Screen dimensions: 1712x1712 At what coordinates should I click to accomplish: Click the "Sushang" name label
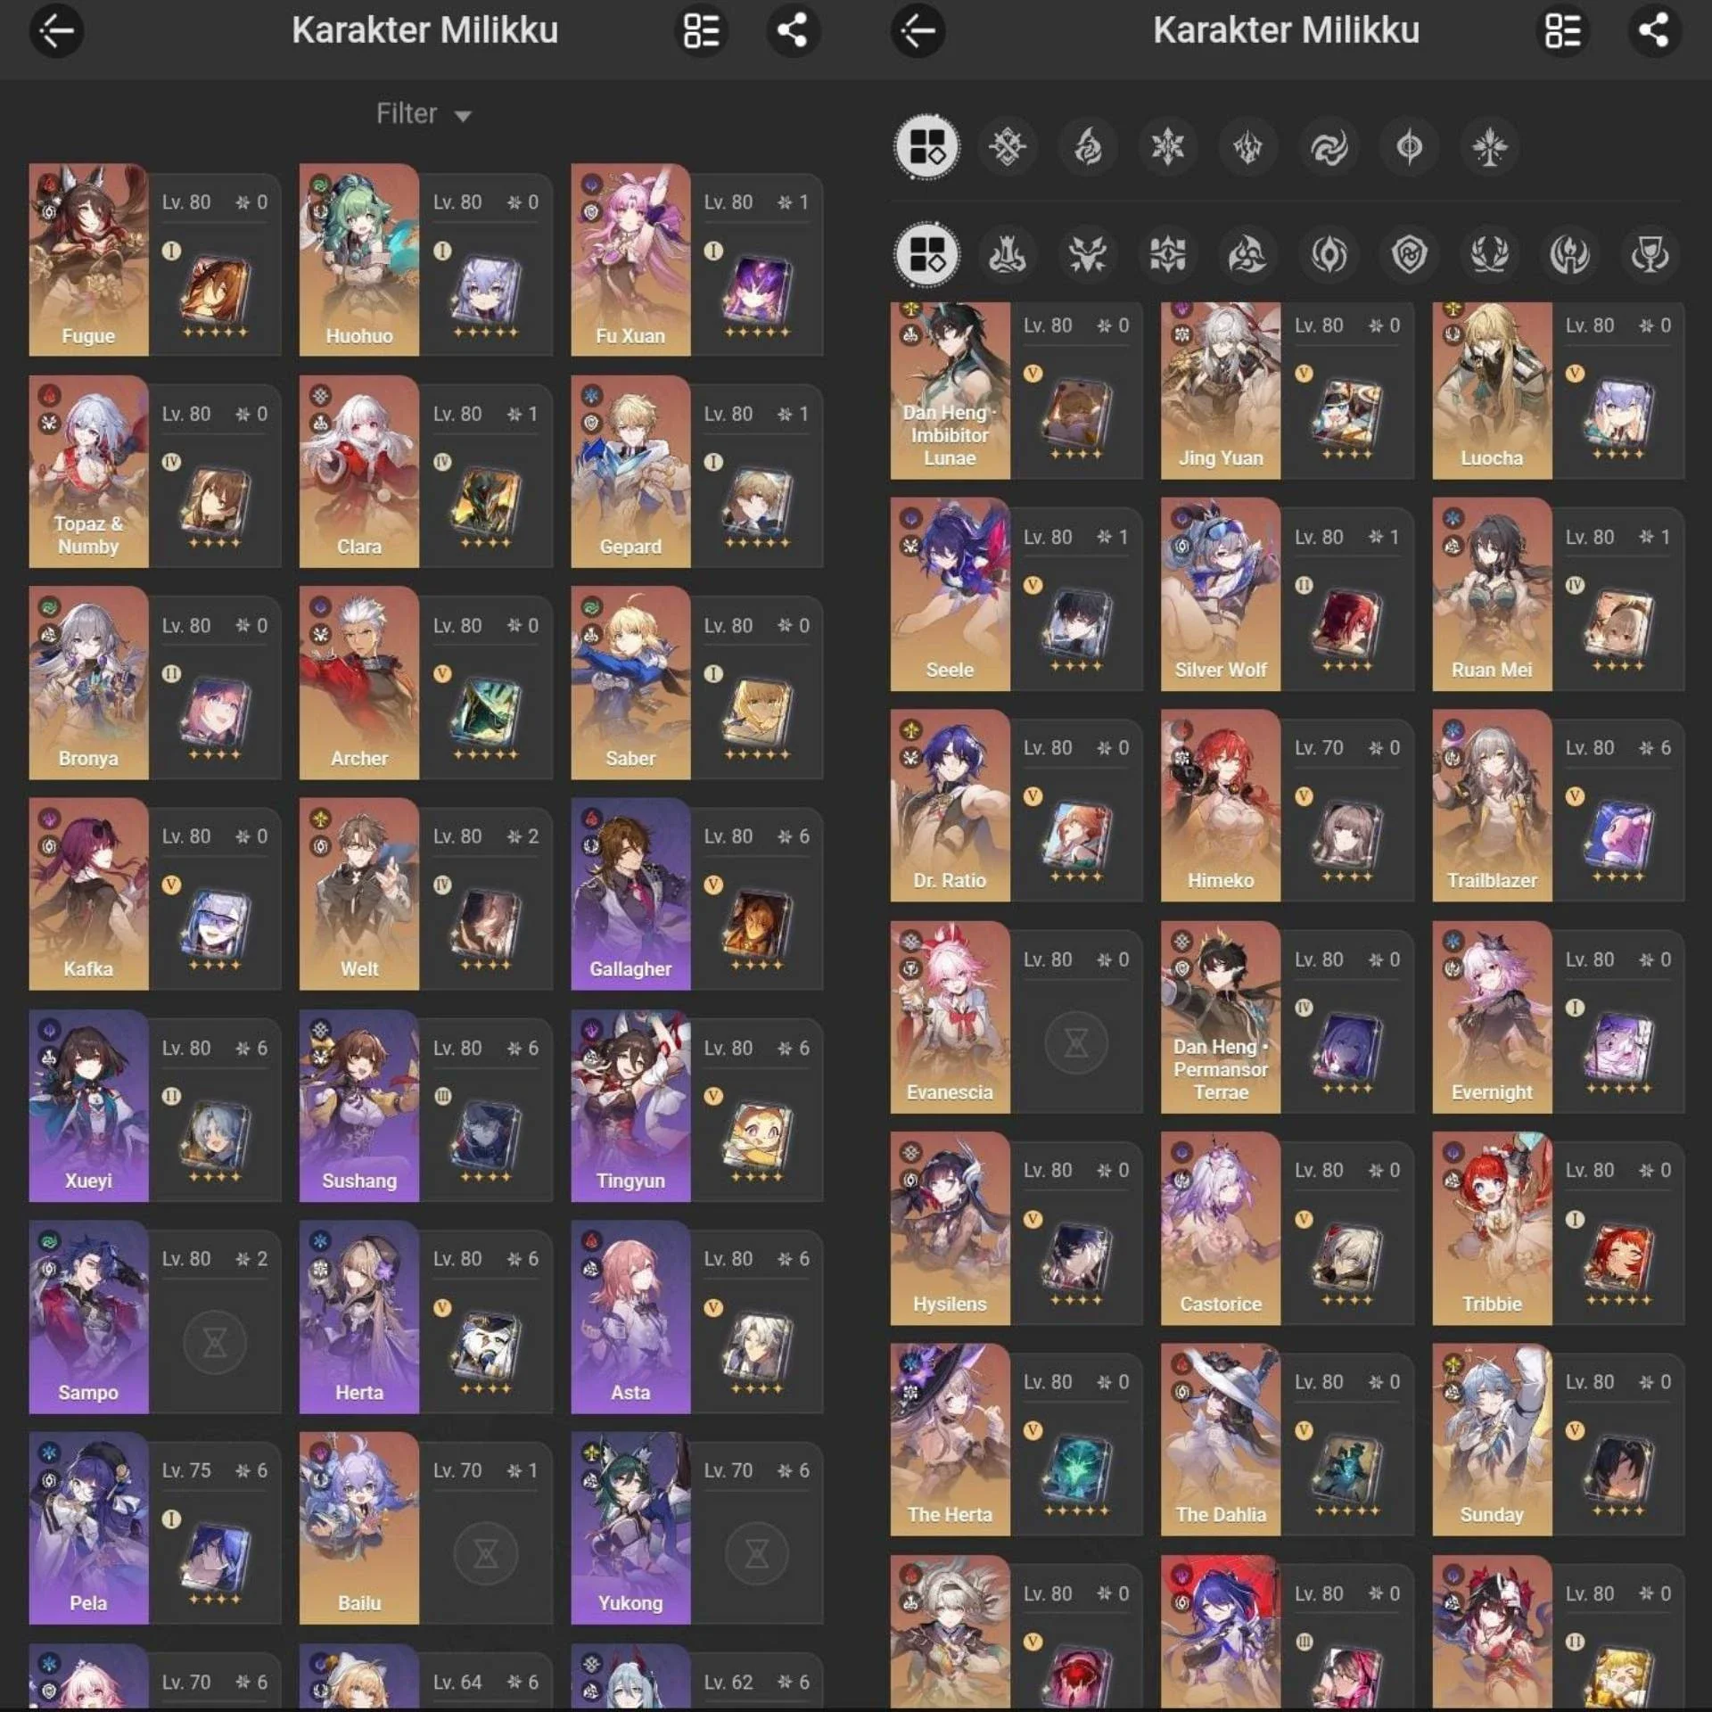point(359,1181)
